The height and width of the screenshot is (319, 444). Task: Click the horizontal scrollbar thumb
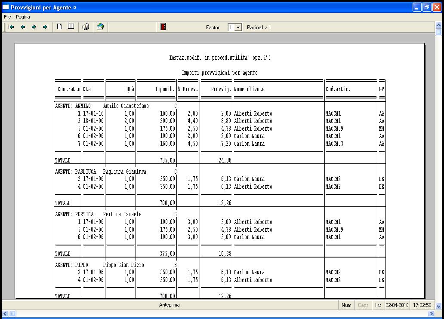(13, 313)
